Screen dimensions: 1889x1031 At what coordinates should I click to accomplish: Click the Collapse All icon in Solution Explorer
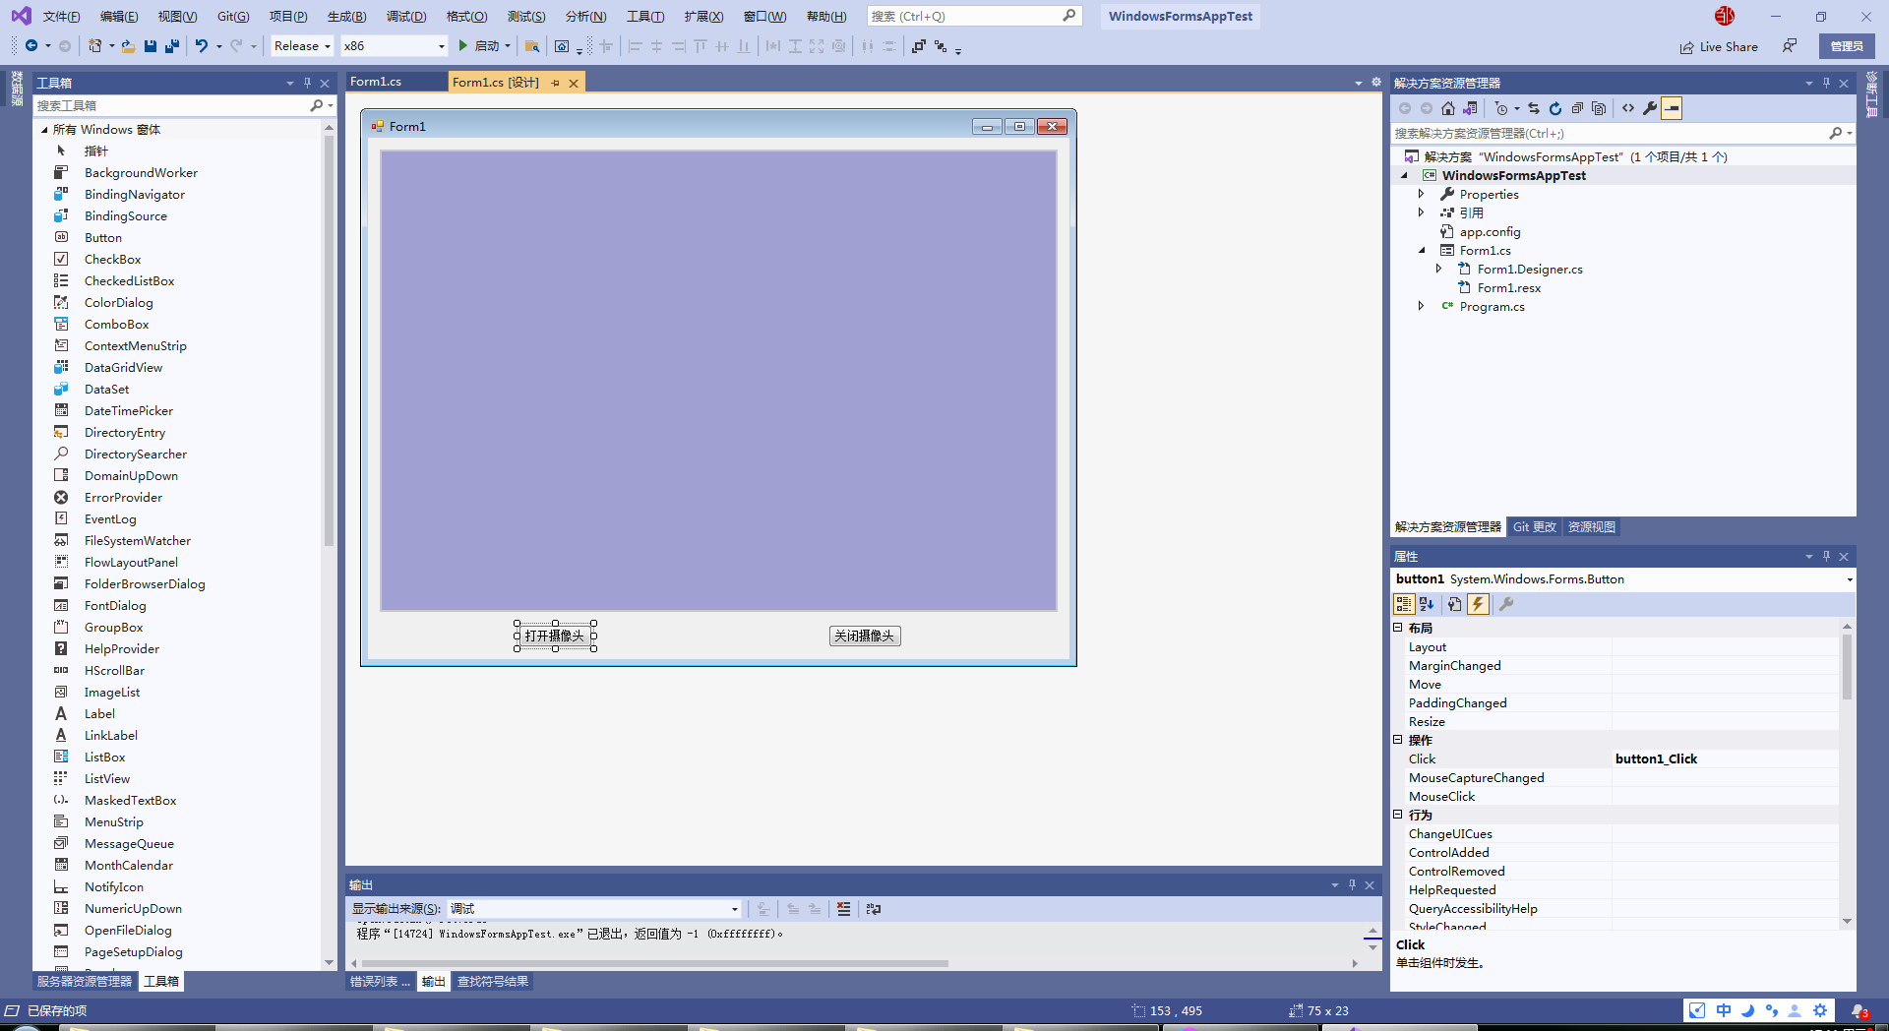point(1577,108)
